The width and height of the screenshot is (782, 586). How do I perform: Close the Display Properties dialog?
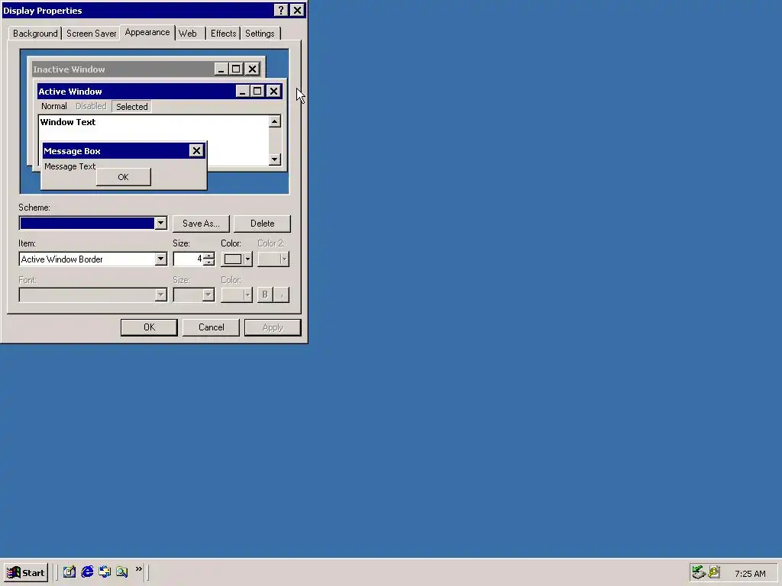pos(297,10)
